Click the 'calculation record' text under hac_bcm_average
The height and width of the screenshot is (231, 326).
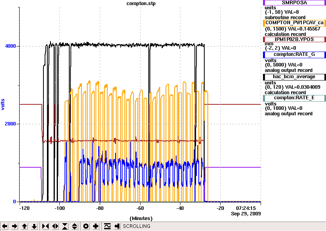click(x=285, y=93)
